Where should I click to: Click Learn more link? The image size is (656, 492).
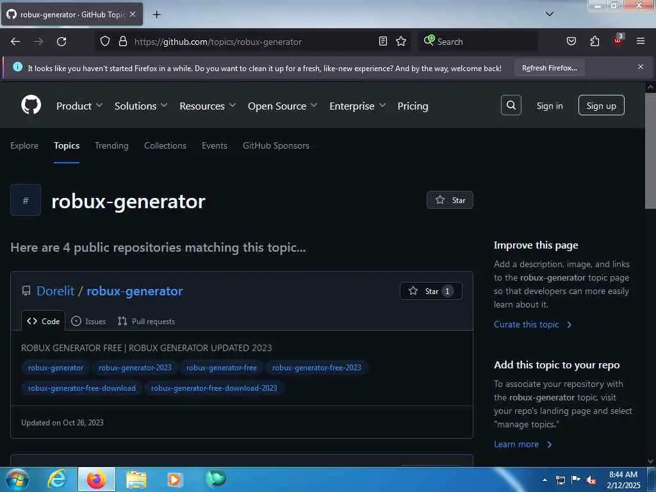(523, 445)
